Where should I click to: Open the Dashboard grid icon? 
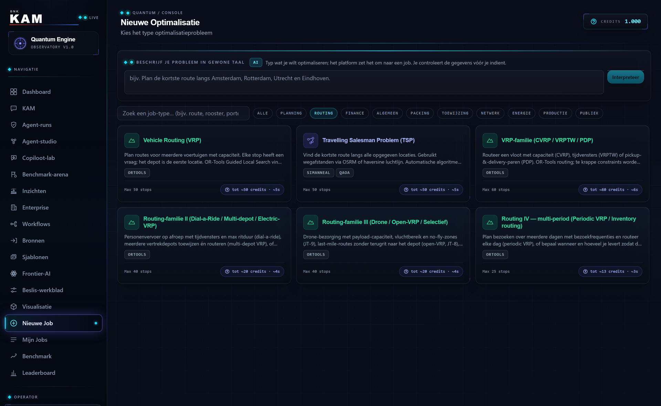[x=13, y=92]
